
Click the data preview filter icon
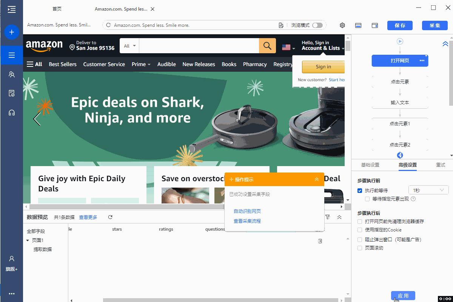(x=328, y=217)
